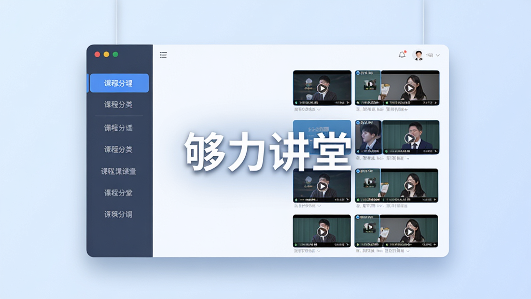Expand caption chevron under green-curtain man video
This screenshot has width=531, height=299.
(x=319, y=251)
